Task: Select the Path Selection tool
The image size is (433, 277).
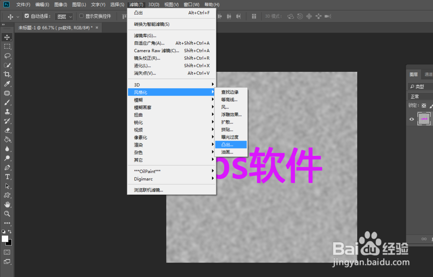Action: click(x=7, y=186)
